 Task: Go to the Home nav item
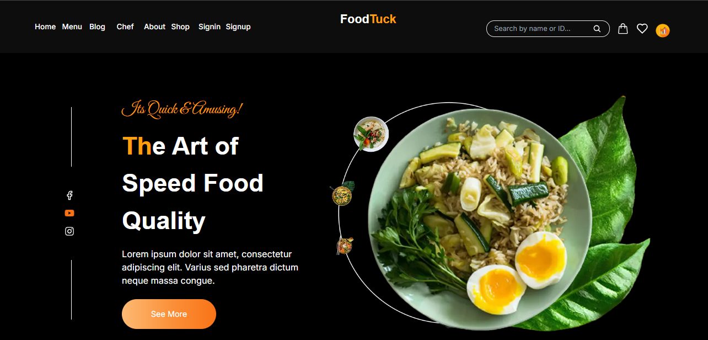[x=45, y=26]
